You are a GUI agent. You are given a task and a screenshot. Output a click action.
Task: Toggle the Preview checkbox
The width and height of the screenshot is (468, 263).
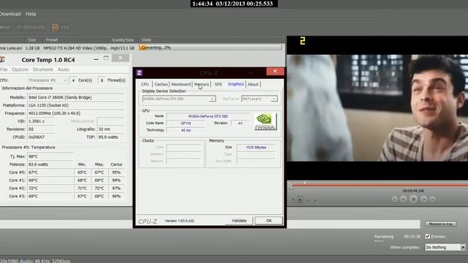427,237
